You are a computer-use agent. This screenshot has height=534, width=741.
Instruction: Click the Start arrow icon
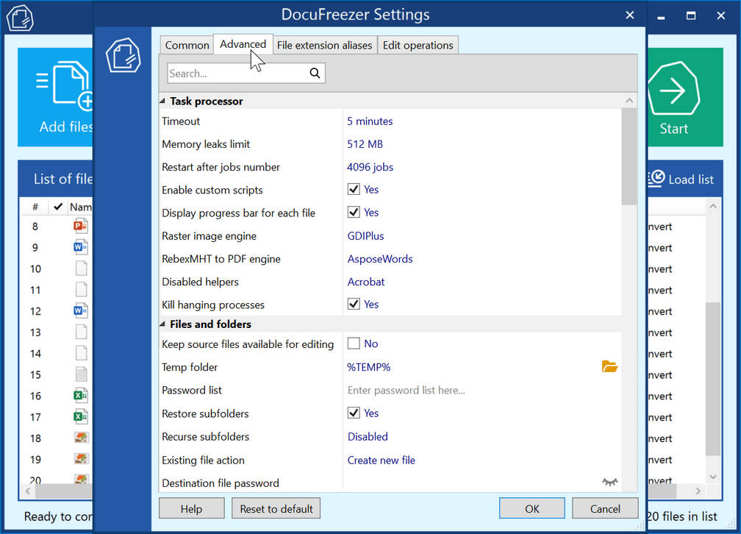click(673, 90)
